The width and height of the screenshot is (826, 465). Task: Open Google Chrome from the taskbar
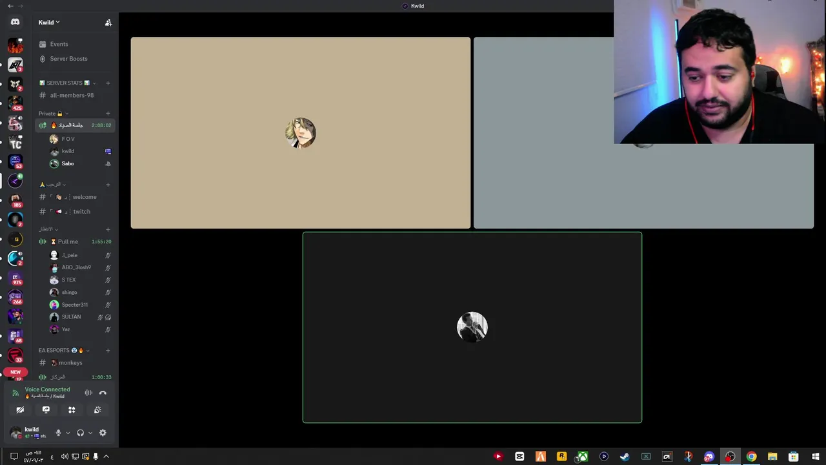[x=751, y=457]
